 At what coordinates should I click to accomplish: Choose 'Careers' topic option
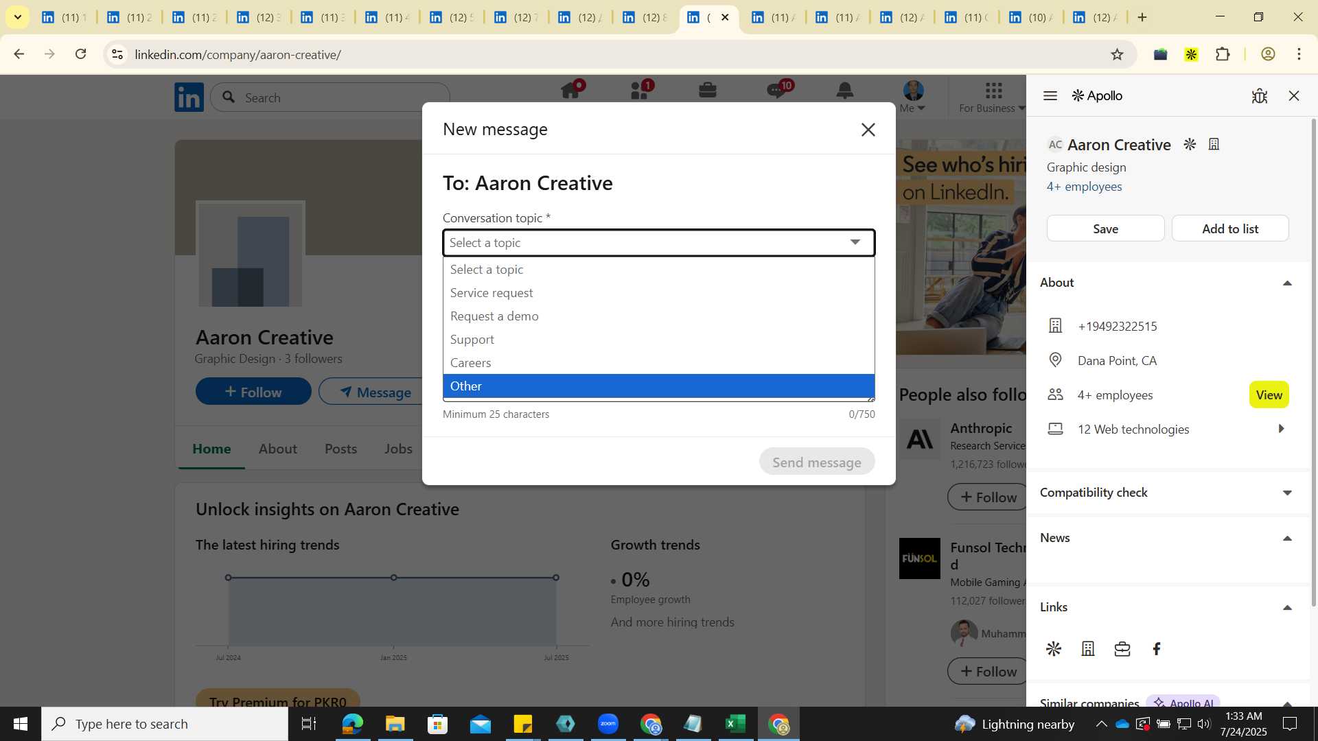point(658,363)
